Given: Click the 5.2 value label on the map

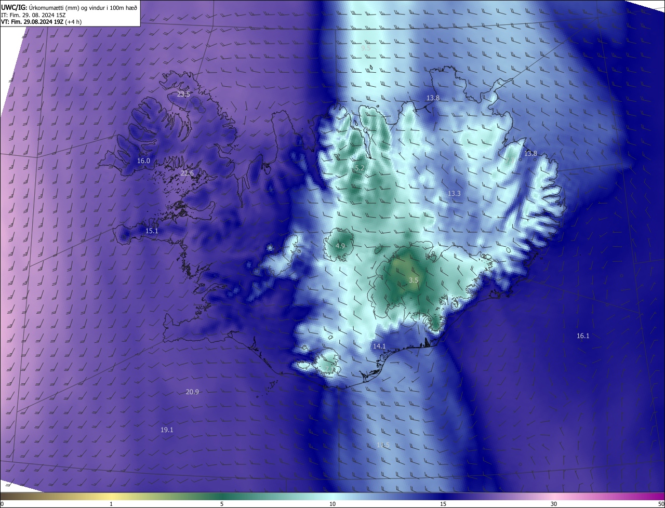Looking at the screenshot, I should pyautogui.click(x=360, y=168).
